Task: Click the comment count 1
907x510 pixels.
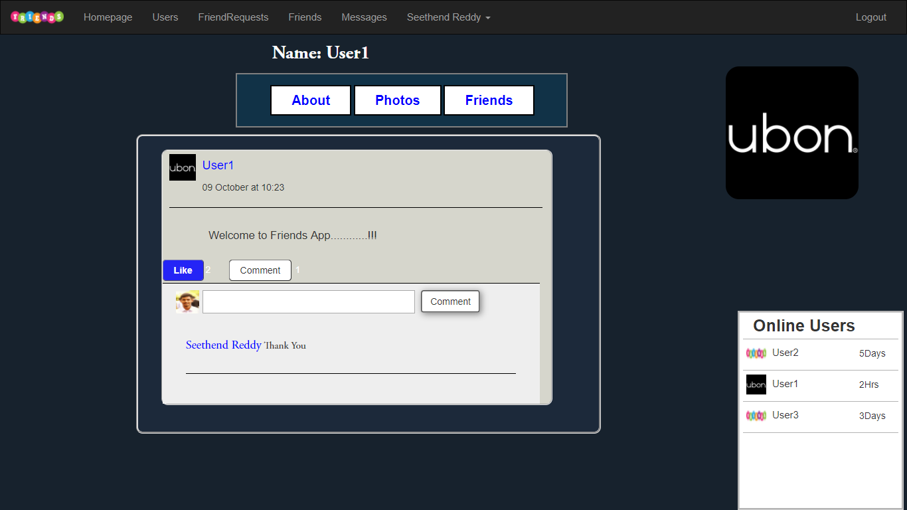Action: (x=297, y=270)
